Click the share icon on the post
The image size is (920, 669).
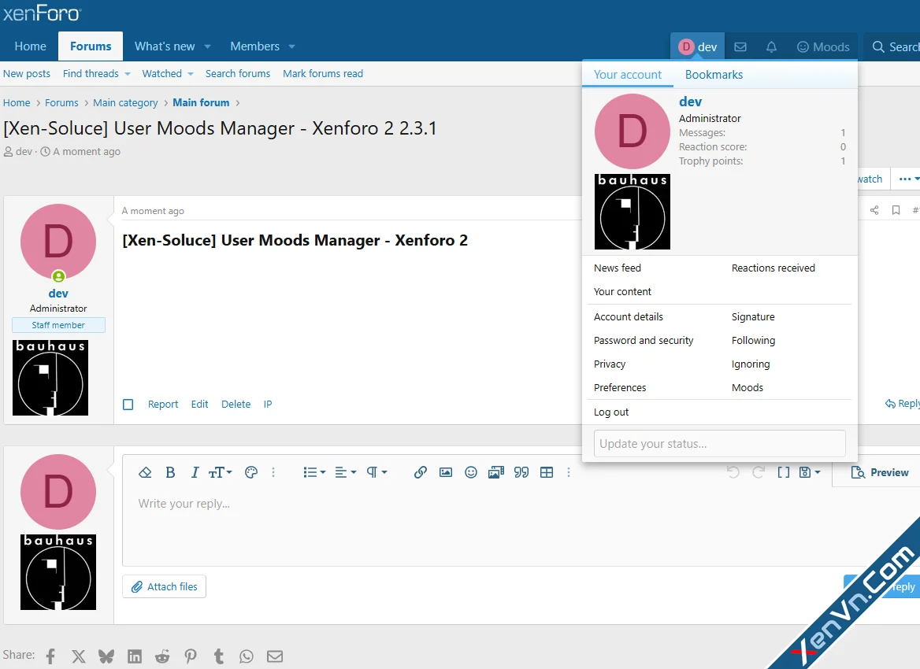point(874,210)
